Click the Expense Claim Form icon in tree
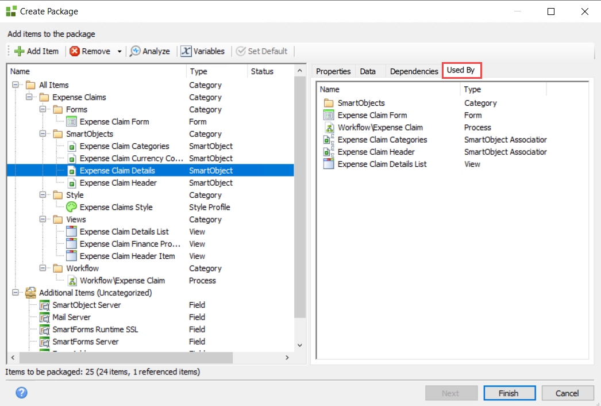Image resolution: width=601 pixels, height=406 pixels. (x=72, y=121)
